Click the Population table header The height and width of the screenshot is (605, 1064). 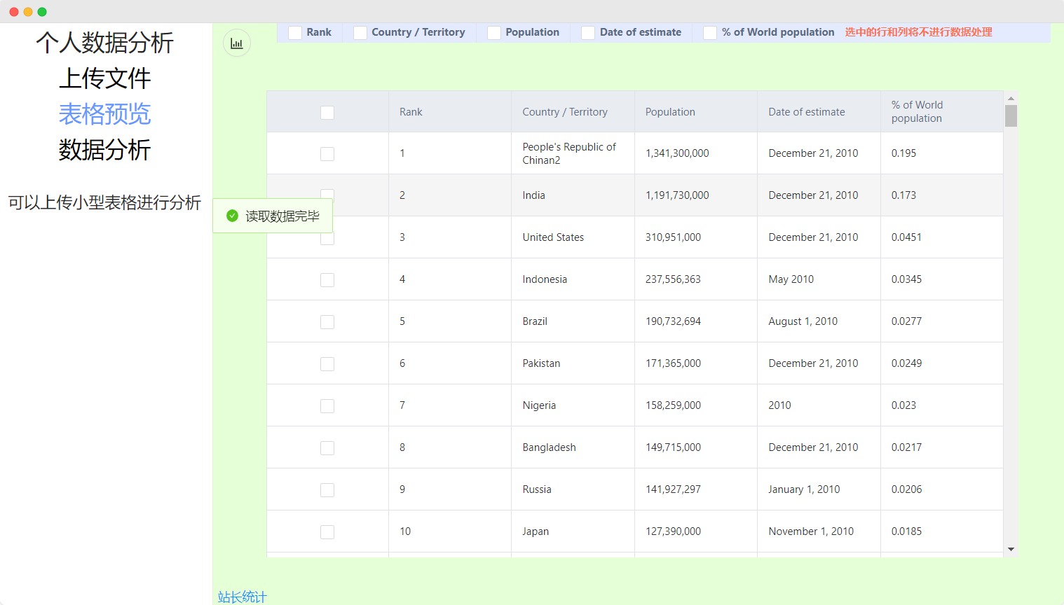[696, 112]
